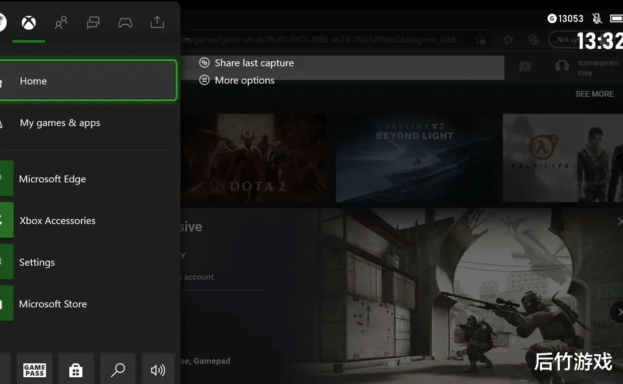Screen dimensions: 623x384
Task: Open Xbox Accessories app
Action: [88, 220]
